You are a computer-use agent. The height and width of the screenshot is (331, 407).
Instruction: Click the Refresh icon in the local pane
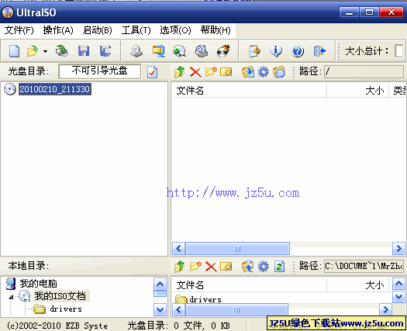coord(279,267)
